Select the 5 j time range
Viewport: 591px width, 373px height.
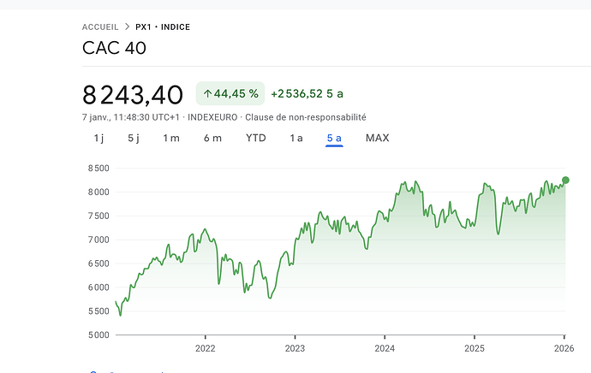coord(134,138)
